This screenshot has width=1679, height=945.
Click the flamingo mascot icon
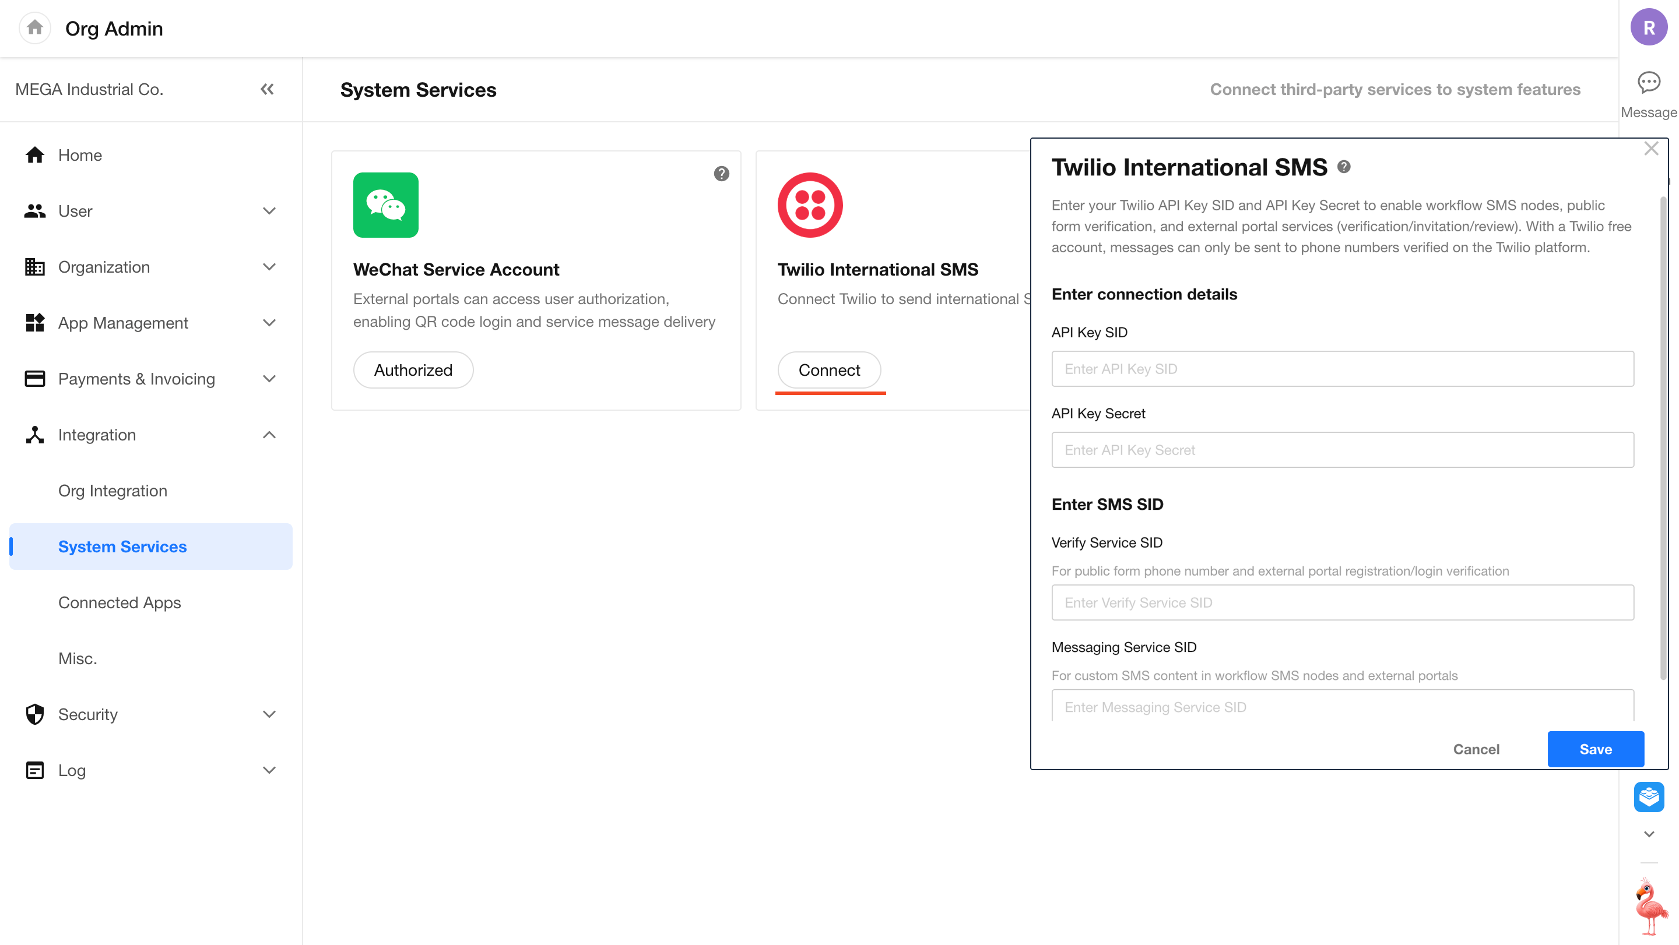click(1650, 906)
